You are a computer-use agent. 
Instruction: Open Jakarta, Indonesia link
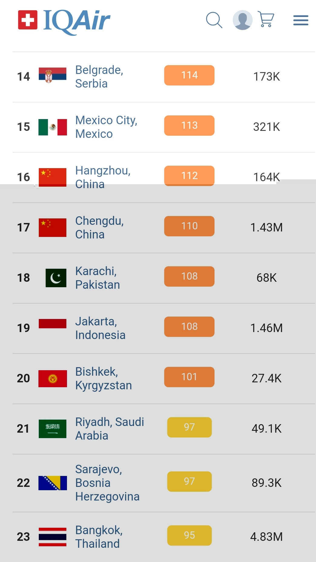click(100, 328)
